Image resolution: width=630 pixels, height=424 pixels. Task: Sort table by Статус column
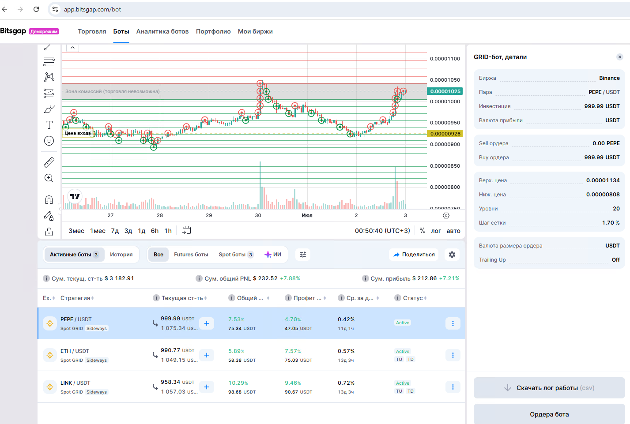(x=415, y=298)
